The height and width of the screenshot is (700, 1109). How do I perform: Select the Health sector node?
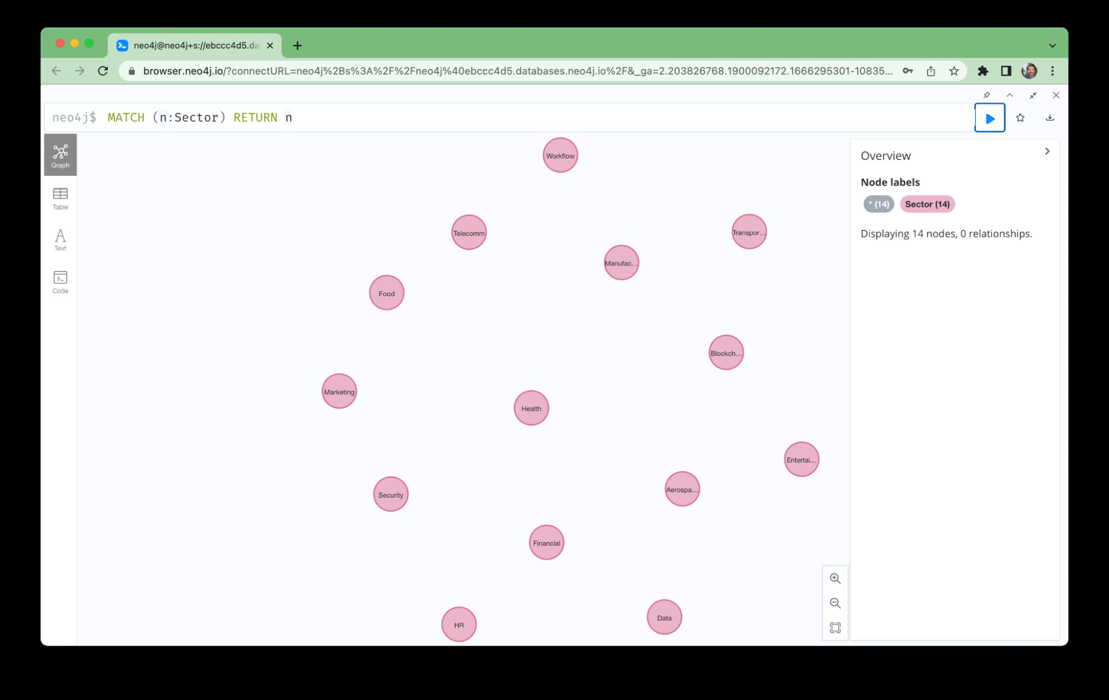point(530,407)
